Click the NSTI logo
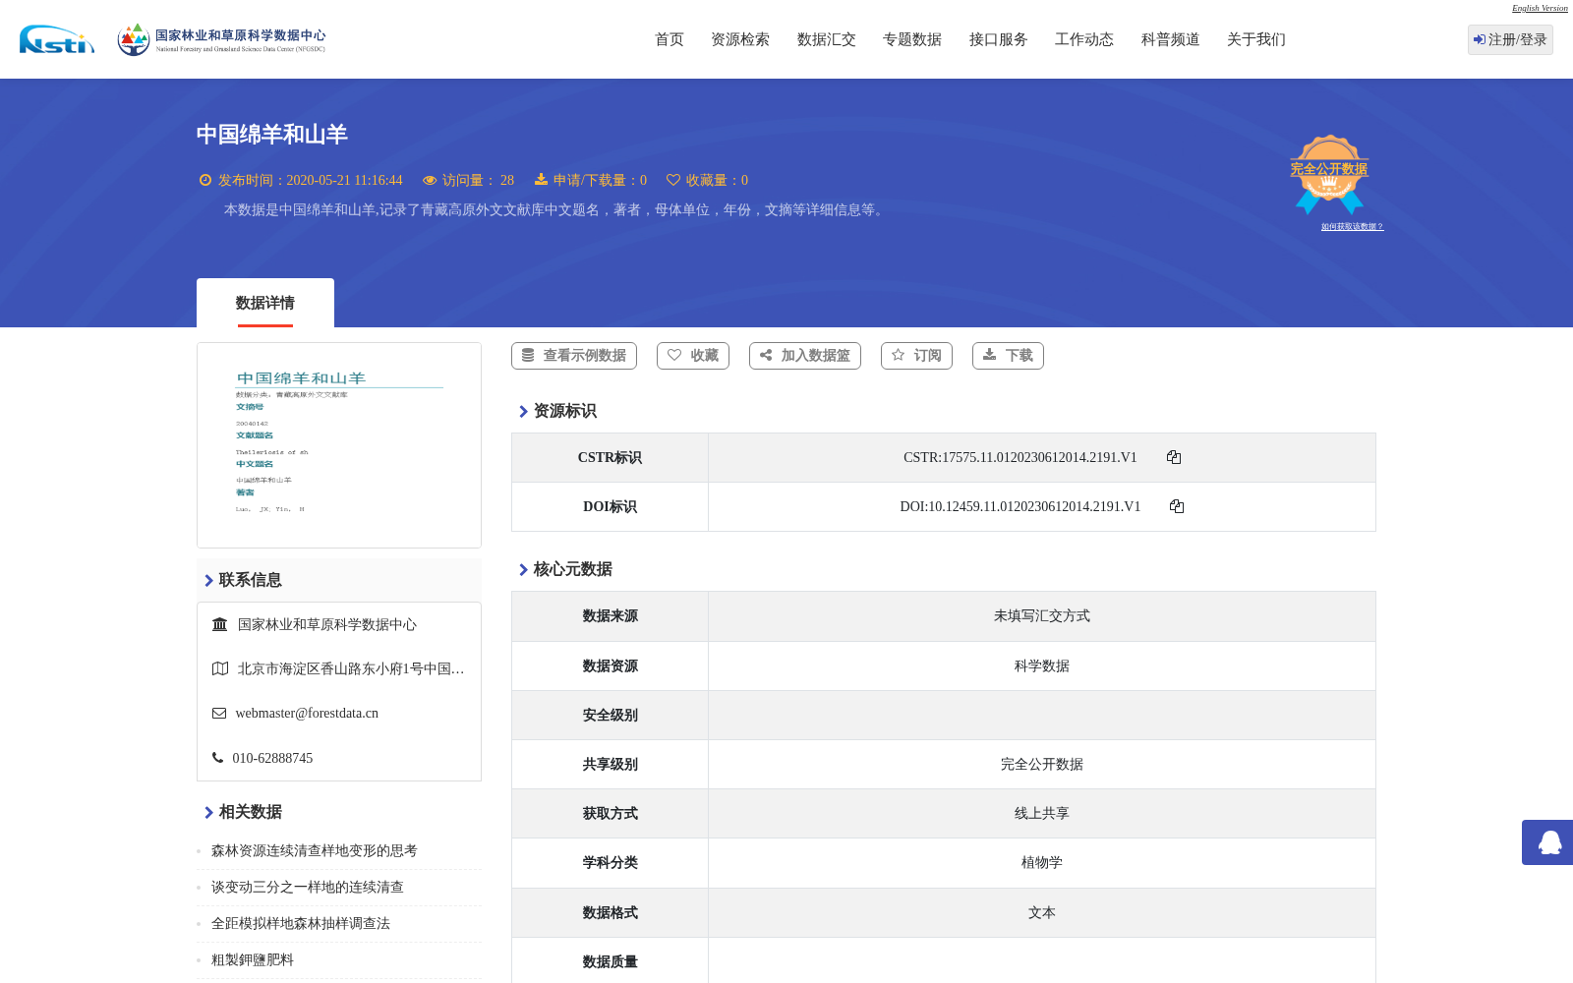 [57, 39]
